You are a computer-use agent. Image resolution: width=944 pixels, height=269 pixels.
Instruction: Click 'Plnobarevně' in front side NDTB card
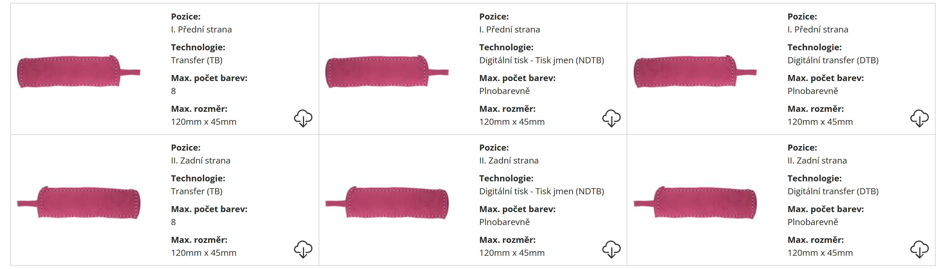click(x=504, y=91)
